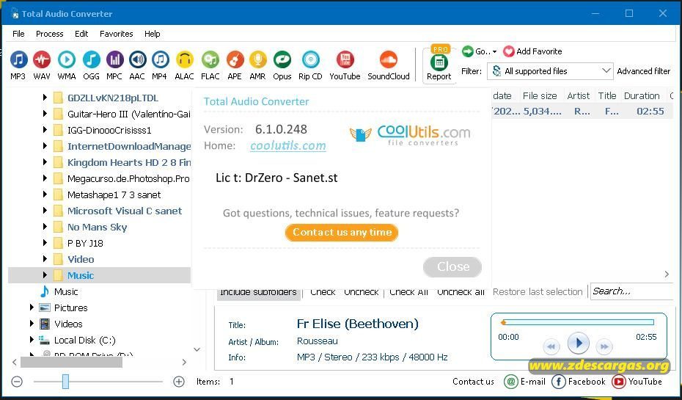Viewport: 682px width, 400px height.
Task: Expand the Guitar-Hero III folder
Action: coord(45,114)
